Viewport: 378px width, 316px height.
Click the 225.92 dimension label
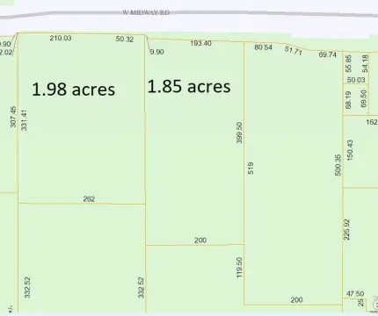(346, 229)
